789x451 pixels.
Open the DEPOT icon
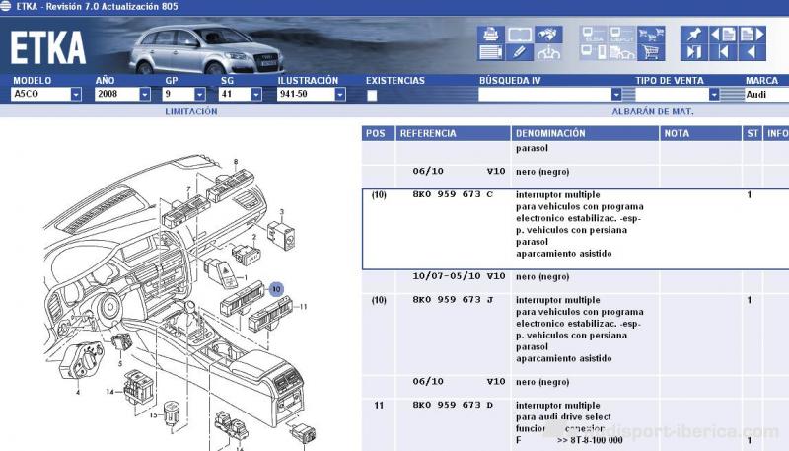coord(622,35)
